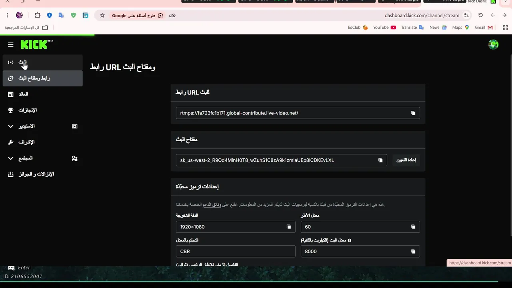
Task: Expand the الاستديو section chevron
Action: [x=11, y=126]
